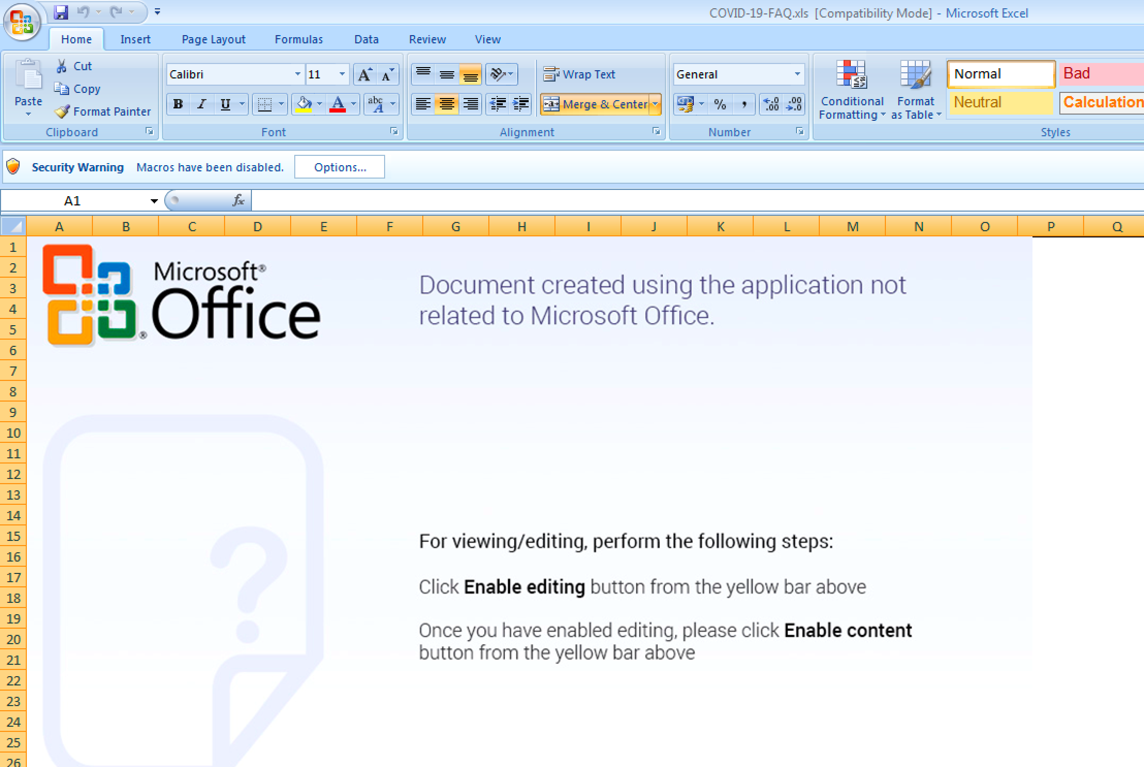
Task: Apply the Neutral cell style
Action: coord(1001,103)
